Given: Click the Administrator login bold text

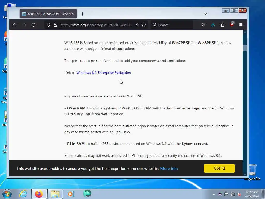Looking at the screenshot, I should pyautogui.click(x=183, y=108).
